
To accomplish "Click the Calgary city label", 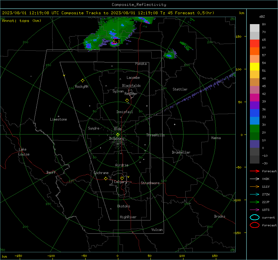I will [x=120, y=182].
